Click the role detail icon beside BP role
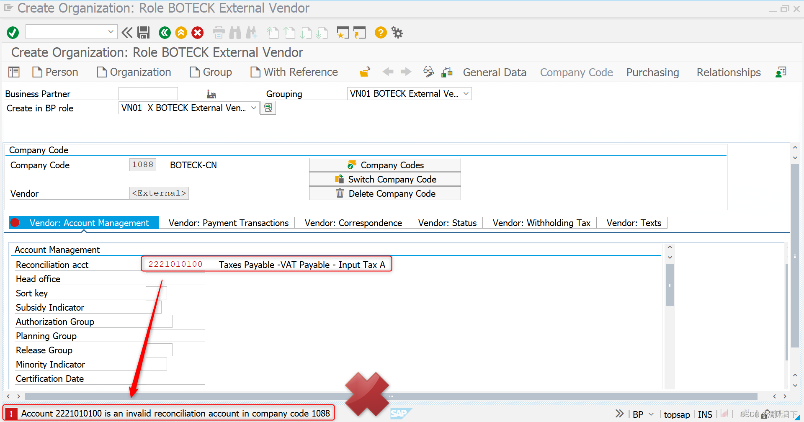The image size is (804, 422). tap(268, 108)
